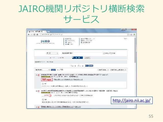Click the English link at the page top right

(125, 38)
